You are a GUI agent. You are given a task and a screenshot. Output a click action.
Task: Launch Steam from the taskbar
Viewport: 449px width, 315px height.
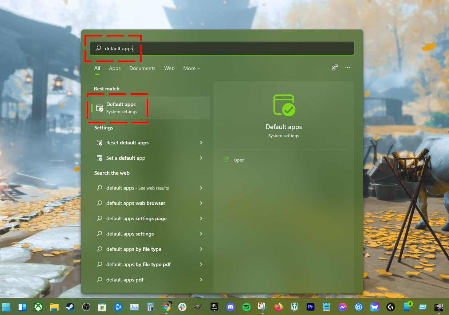click(71, 307)
